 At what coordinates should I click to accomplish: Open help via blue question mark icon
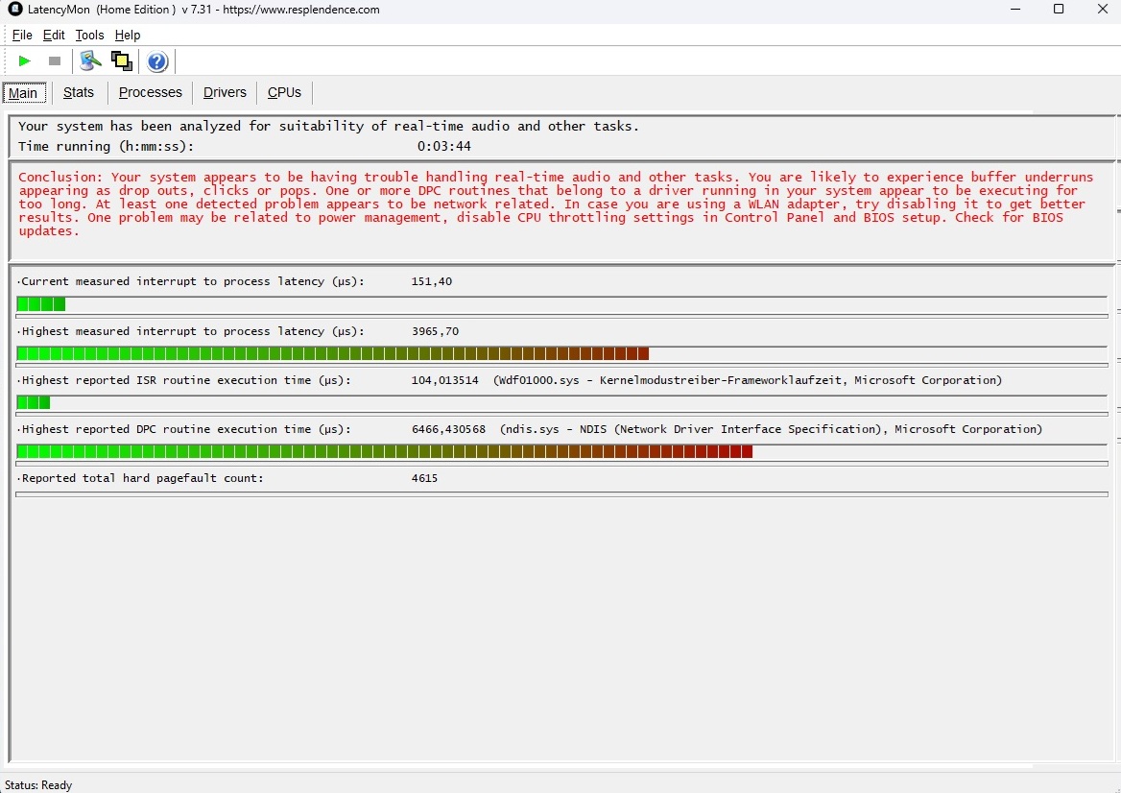tap(157, 62)
